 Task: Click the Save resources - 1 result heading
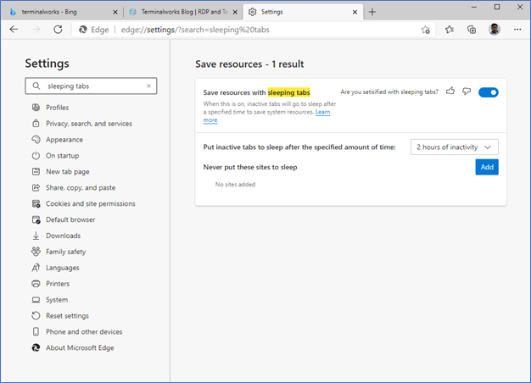pyautogui.click(x=249, y=64)
